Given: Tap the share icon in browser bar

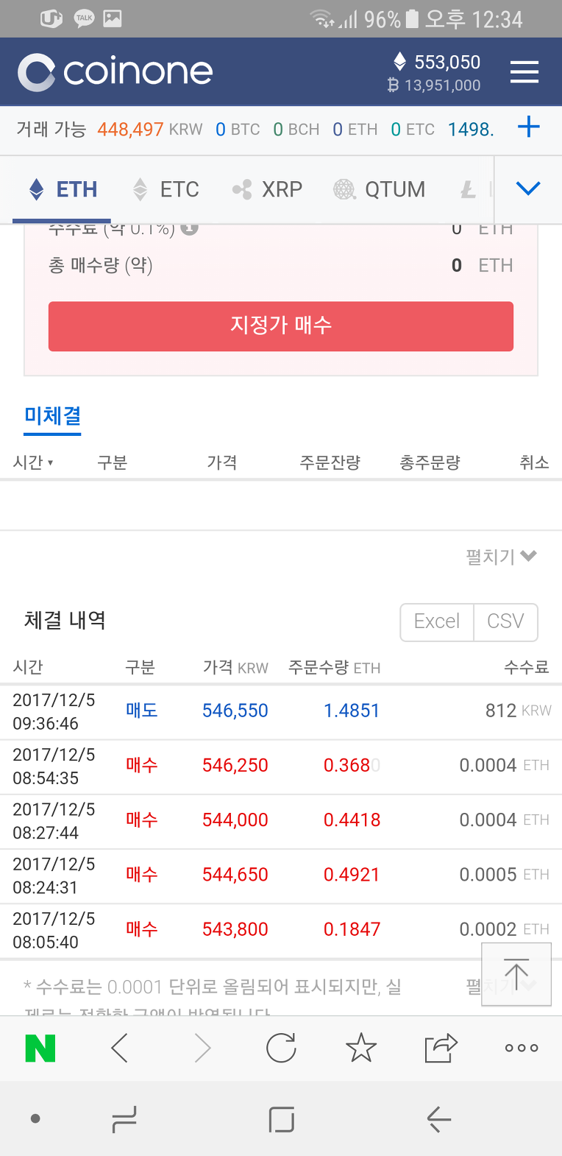Looking at the screenshot, I should click(441, 1048).
